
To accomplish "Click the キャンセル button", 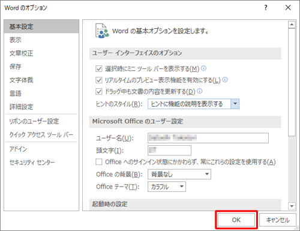I will pyautogui.click(x=278, y=220).
